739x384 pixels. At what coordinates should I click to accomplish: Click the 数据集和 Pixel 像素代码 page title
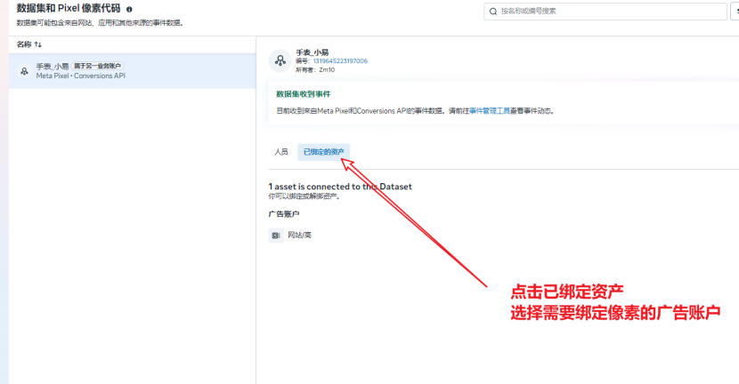click(69, 9)
